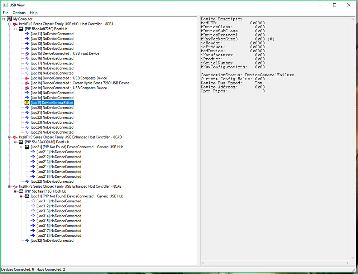Click the USB Input Device icon at Loc15
The width and height of the screenshot is (358, 274).
point(27,53)
